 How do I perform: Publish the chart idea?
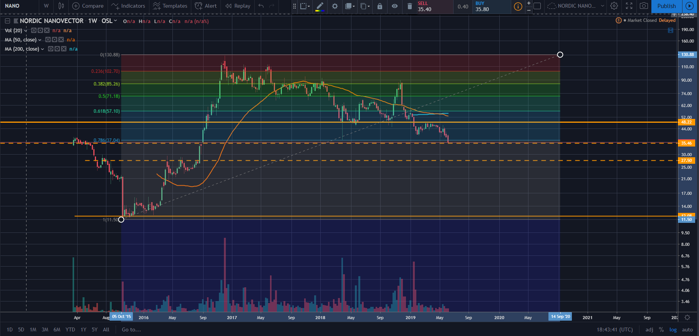[666, 6]
